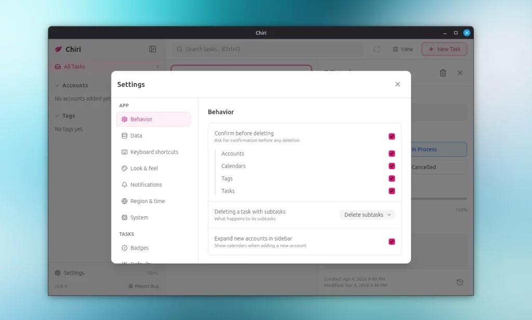Click the trash delete task icon
This screenshot has width=532, height=320.
coord(443,73)
